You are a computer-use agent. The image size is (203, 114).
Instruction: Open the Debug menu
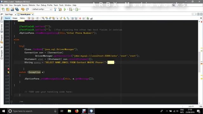[x=43, y=5]
